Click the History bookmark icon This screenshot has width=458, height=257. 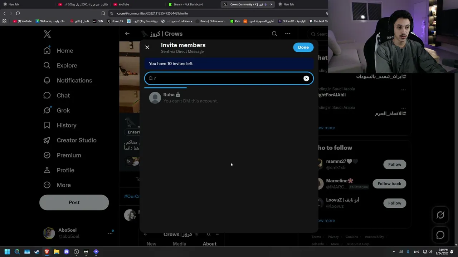[47, 126]
